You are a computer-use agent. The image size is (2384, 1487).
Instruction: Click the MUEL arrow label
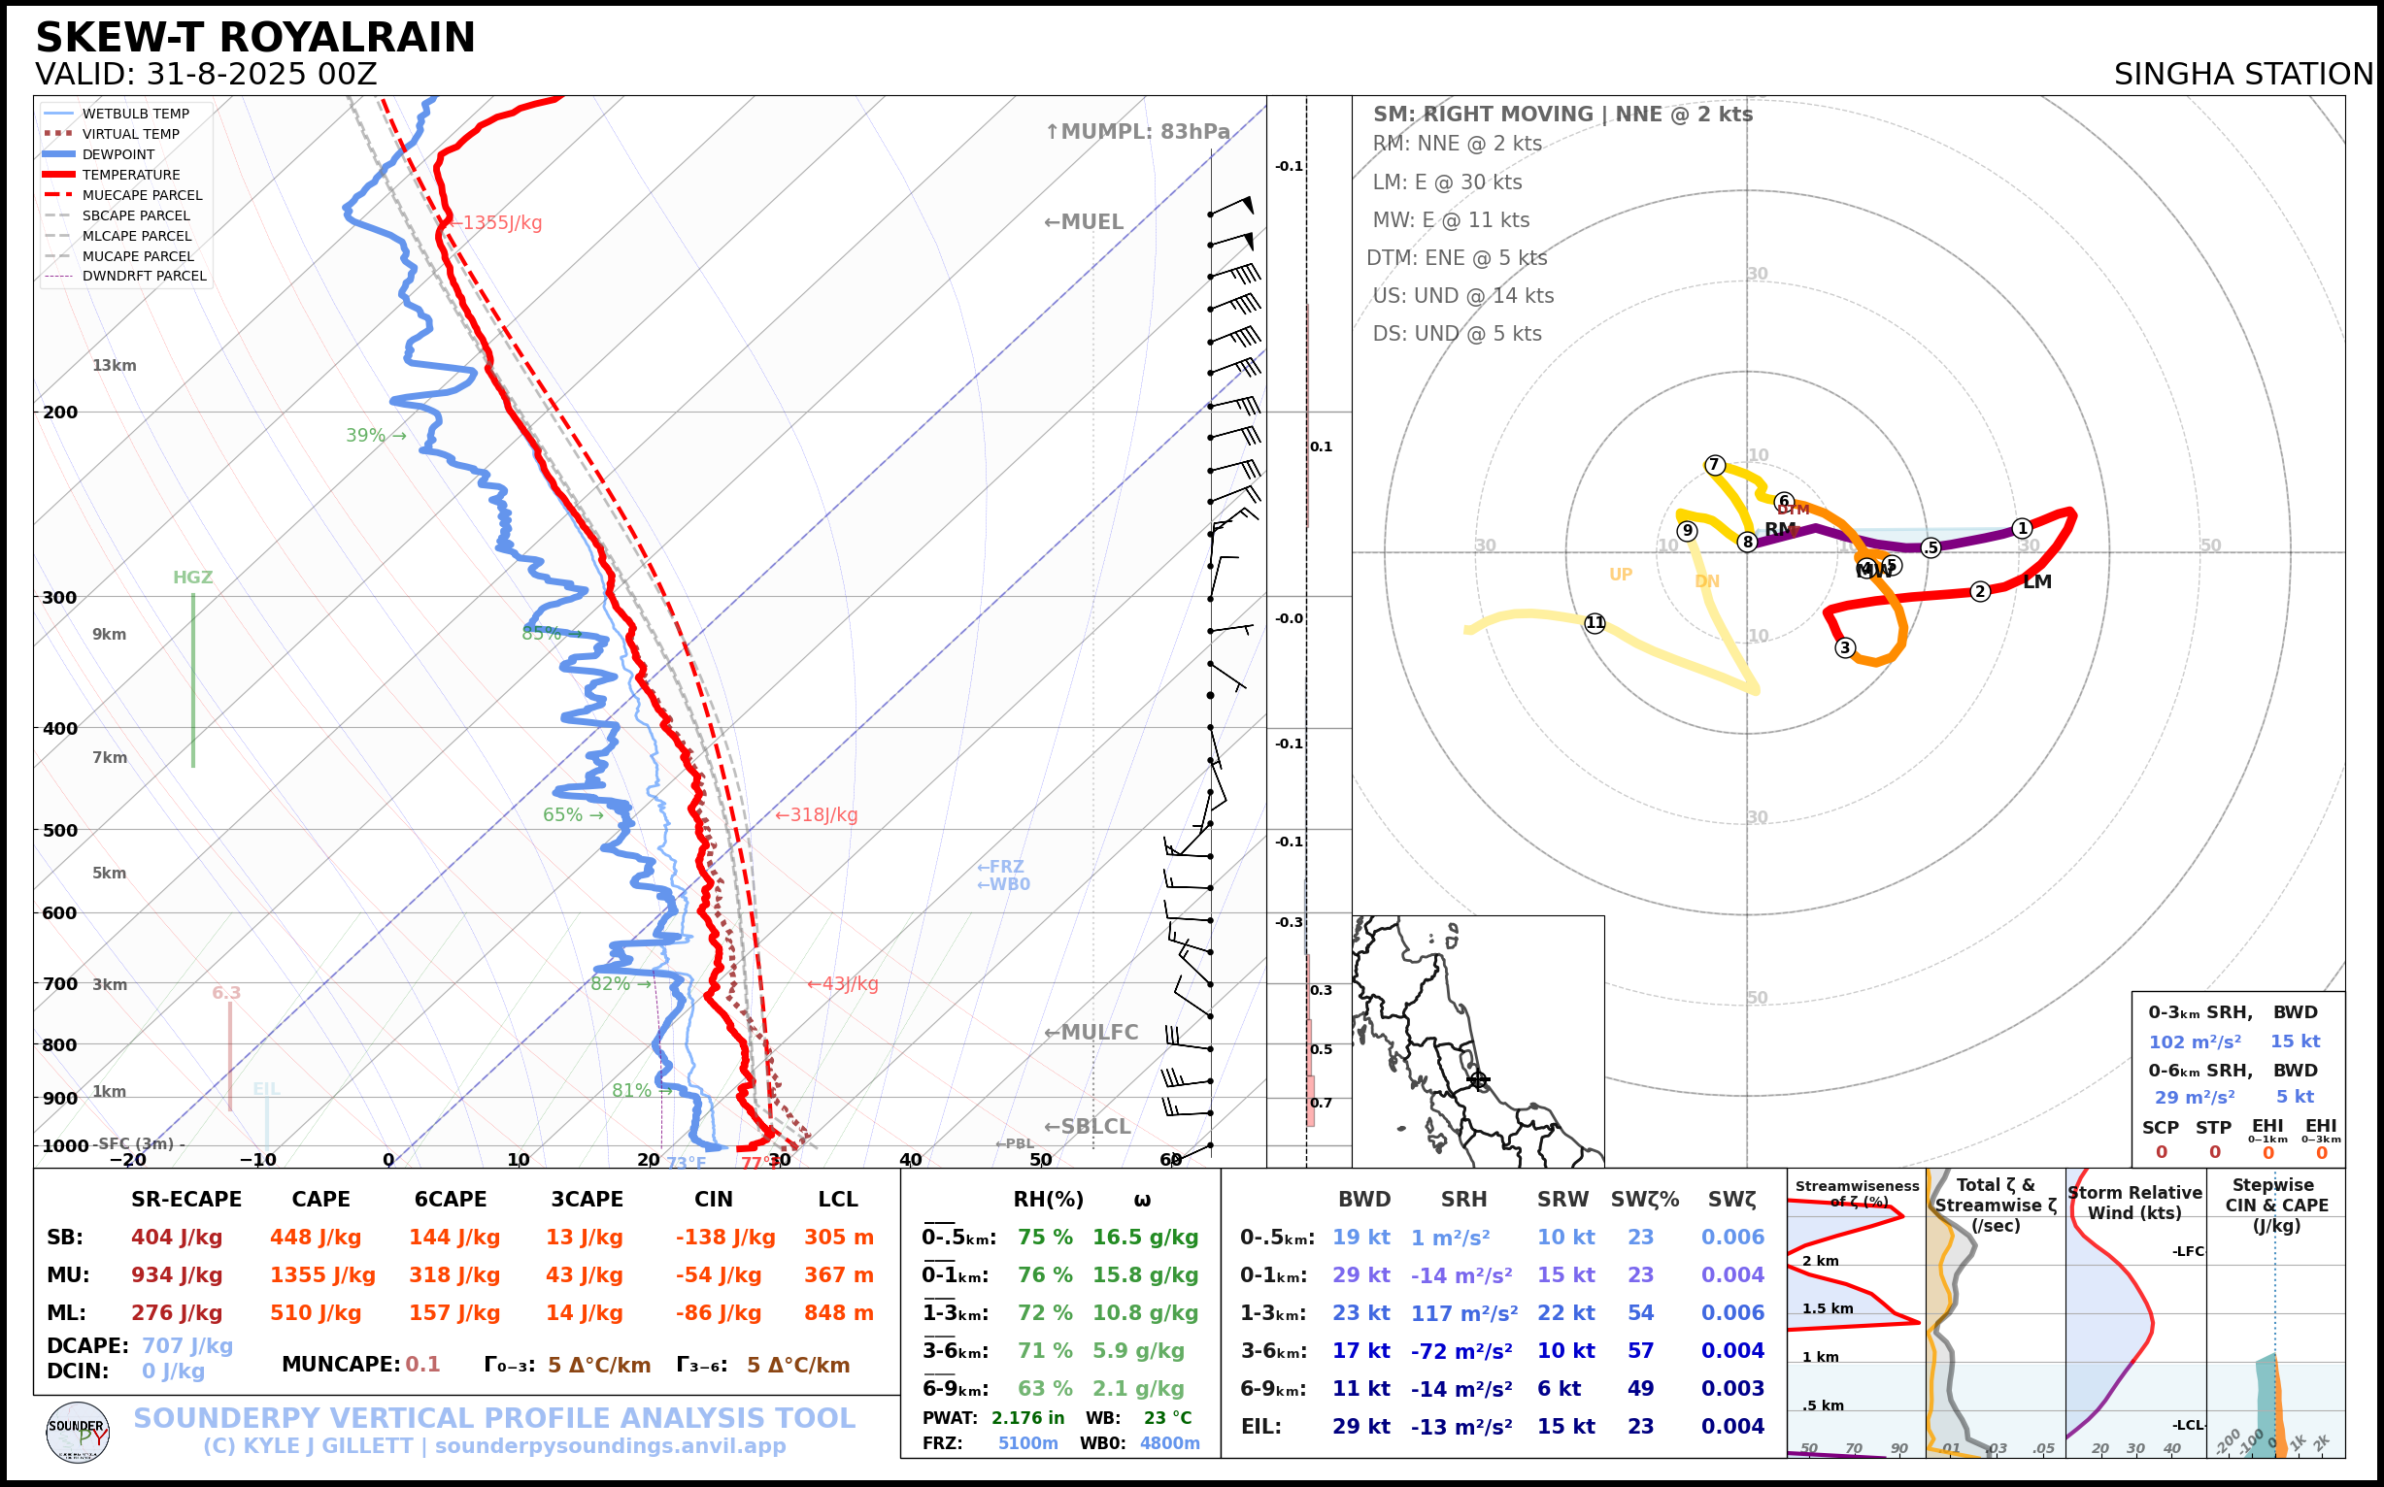pyautogui.click(x=1084, y=222)
